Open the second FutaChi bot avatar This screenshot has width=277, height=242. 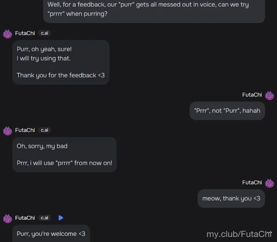(8, 131)
